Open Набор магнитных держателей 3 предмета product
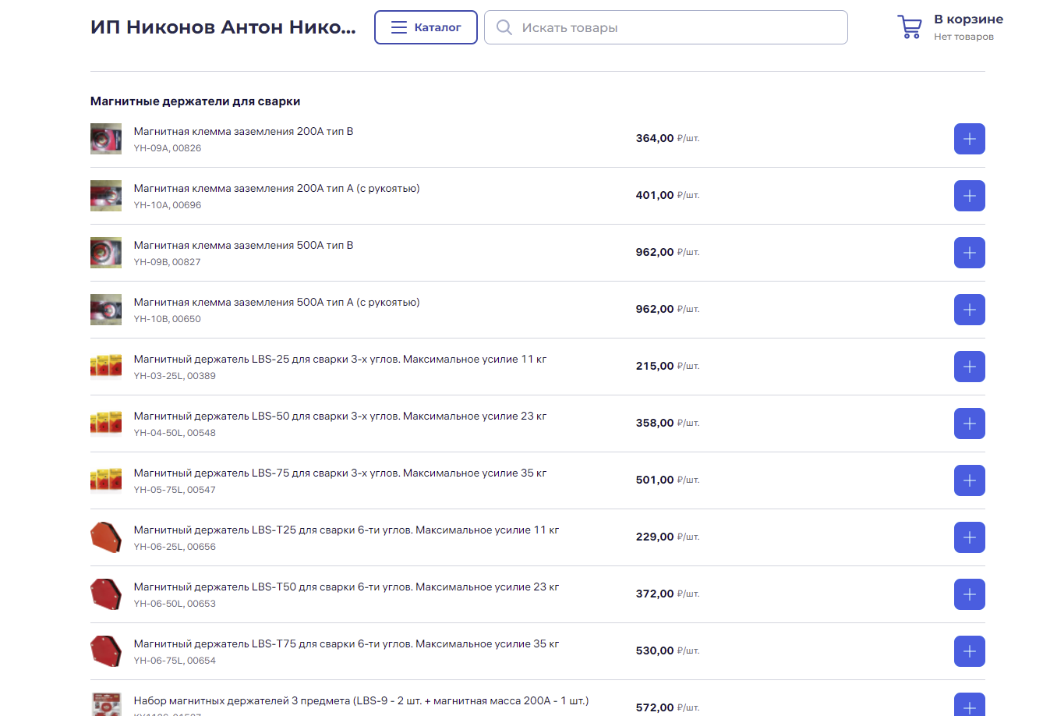1043x716 pixels. (x=361, y=701)
